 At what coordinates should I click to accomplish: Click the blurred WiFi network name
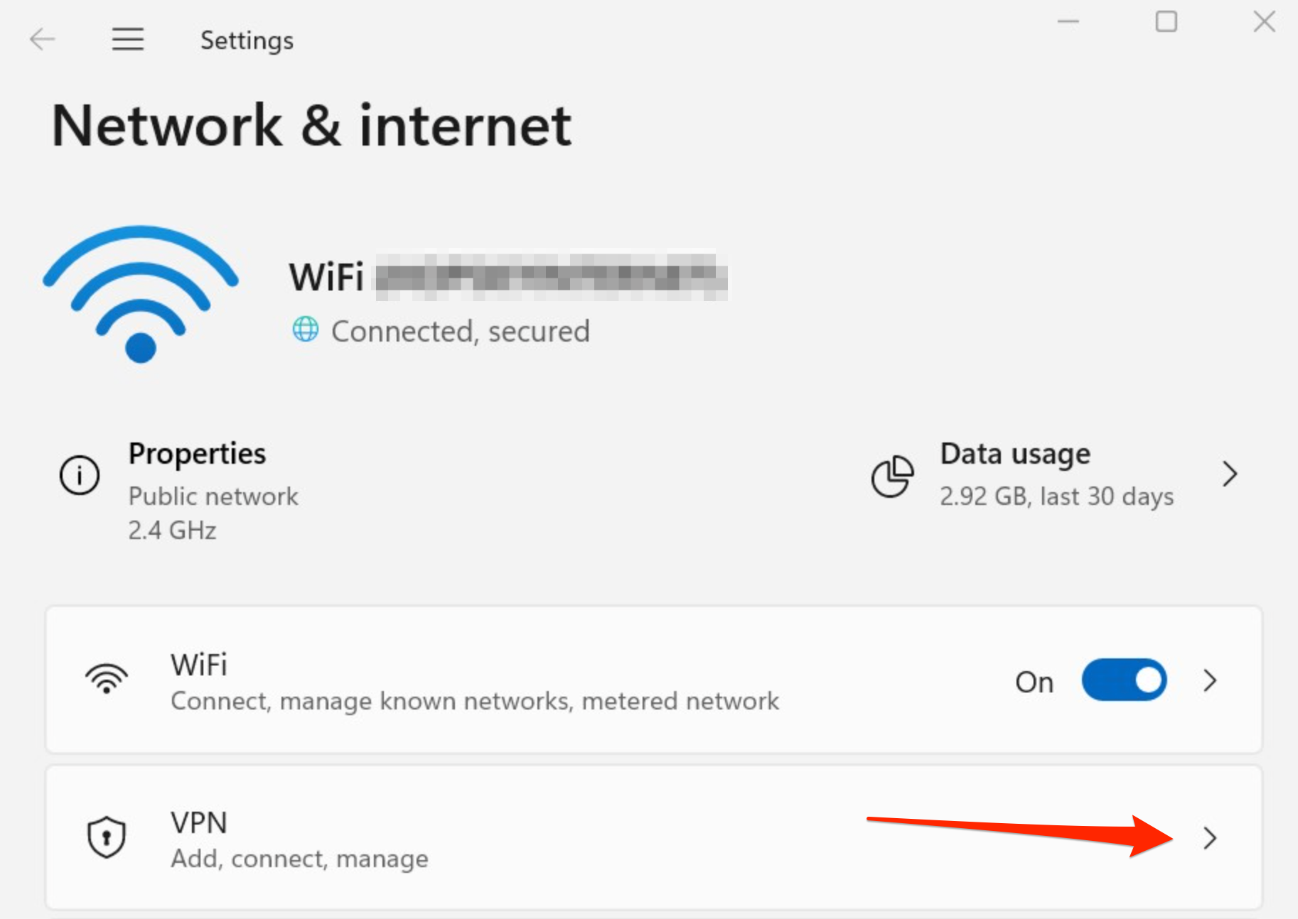551,276
